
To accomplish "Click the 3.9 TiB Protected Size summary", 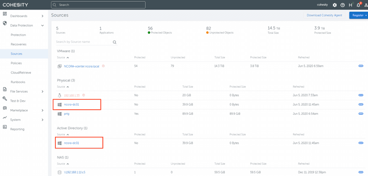I will (323, 30).
